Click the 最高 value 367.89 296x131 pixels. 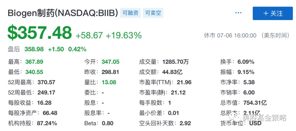[x=34, y=62]
